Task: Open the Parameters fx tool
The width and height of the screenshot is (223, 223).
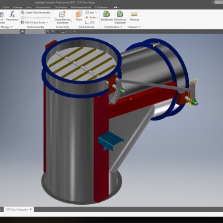Action: (12, 16)
